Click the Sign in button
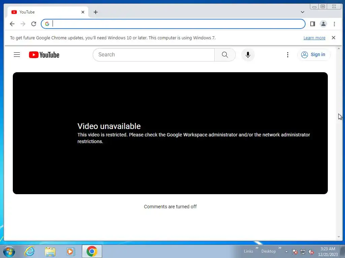Image resolution: width=345 pixels, height=258 pixels. [x=313, y=55]
